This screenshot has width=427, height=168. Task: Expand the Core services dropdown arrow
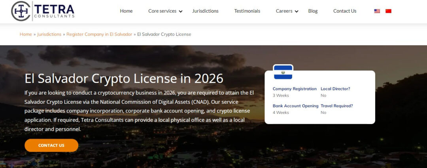[x=181, y=11]
